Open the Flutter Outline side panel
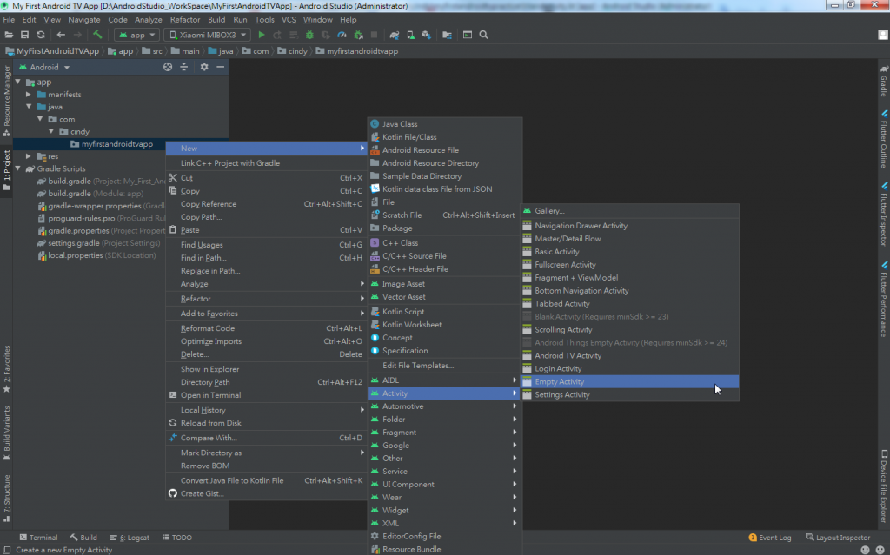 884,139
